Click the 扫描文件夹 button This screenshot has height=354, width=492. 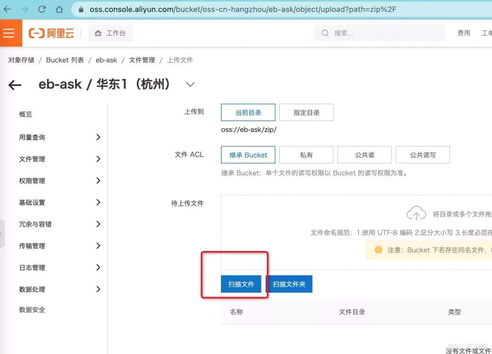pos(289,284)
